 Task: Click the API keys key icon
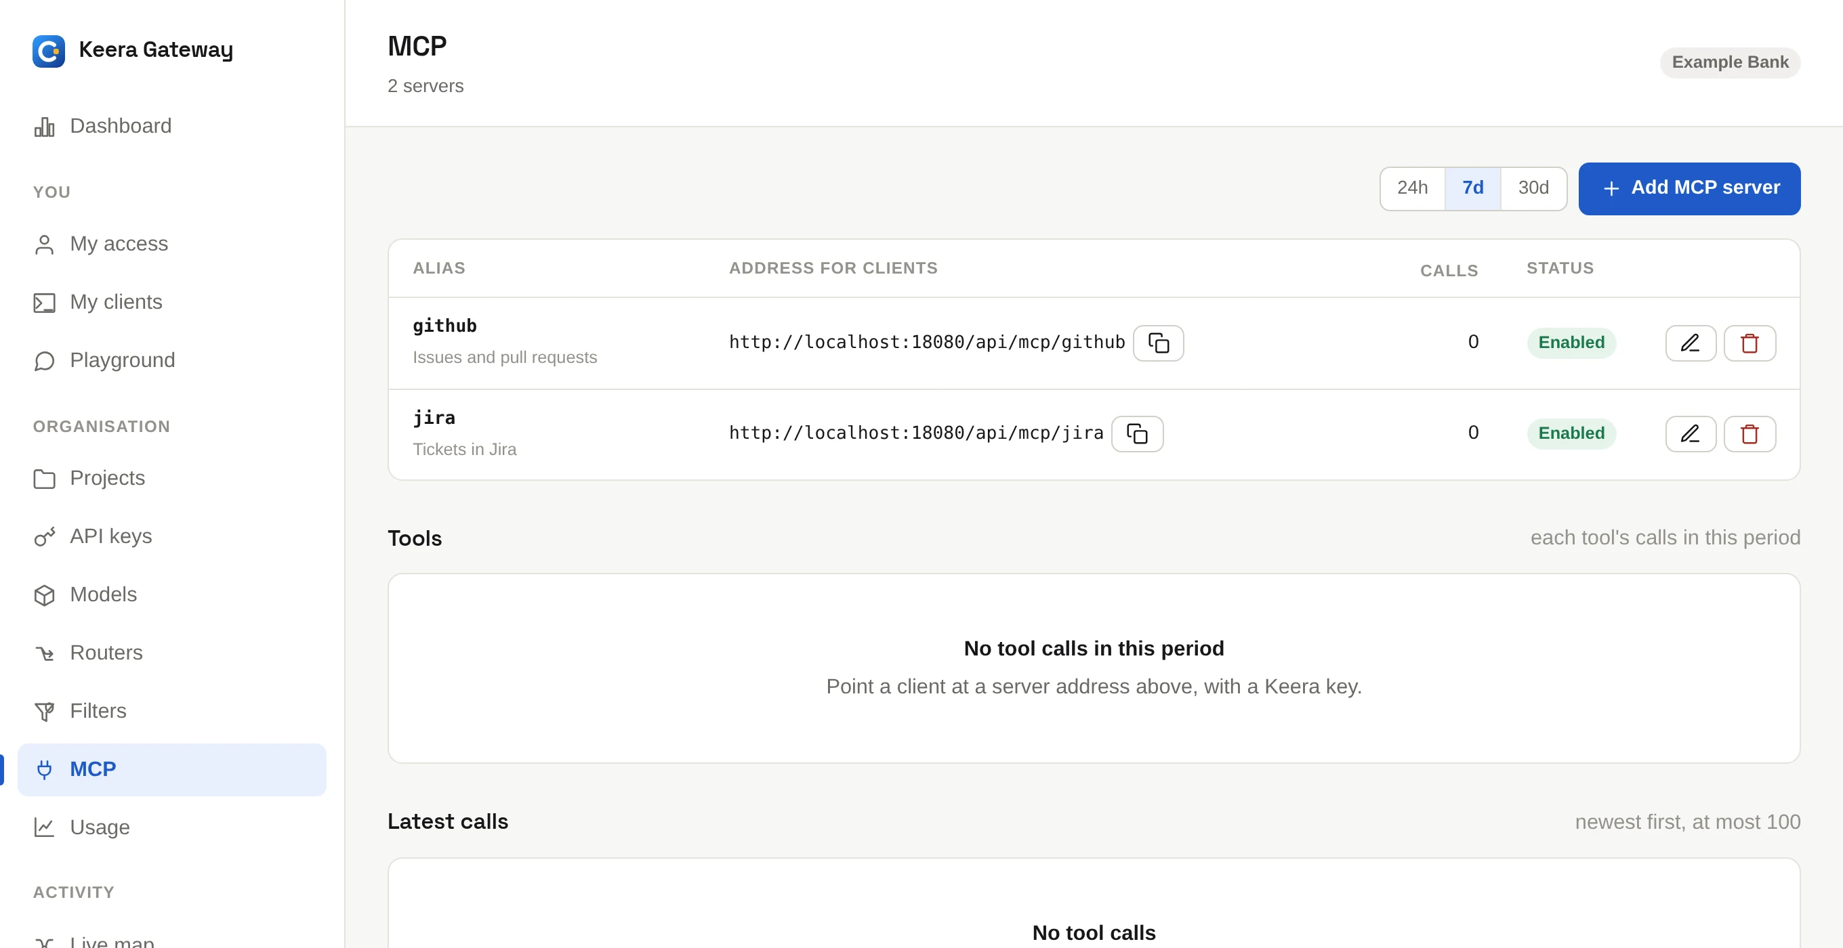[x=44, y=536]
